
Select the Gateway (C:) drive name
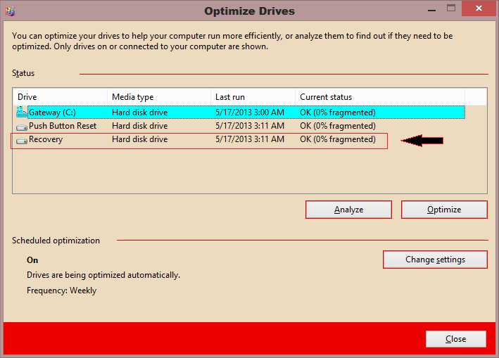[x=52, y=113]
